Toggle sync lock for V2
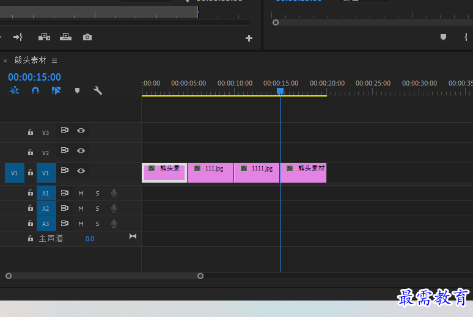473x317 pixels. click(x=65, y=150)
